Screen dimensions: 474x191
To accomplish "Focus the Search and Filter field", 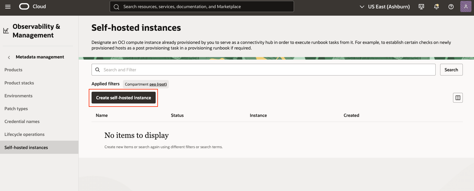I will [263, 70].
